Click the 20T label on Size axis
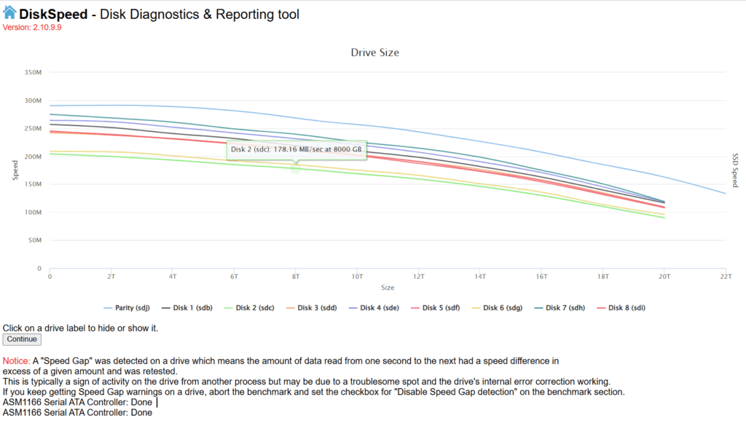The width and height of the screenshot is (746, 421). [x=664, y=276]
